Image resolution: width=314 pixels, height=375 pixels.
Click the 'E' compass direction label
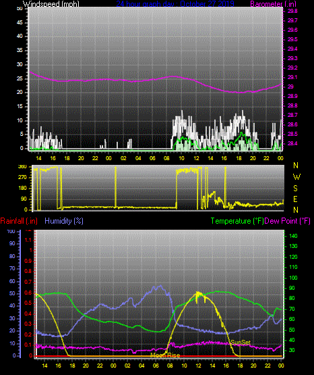[x=295, y=199]
